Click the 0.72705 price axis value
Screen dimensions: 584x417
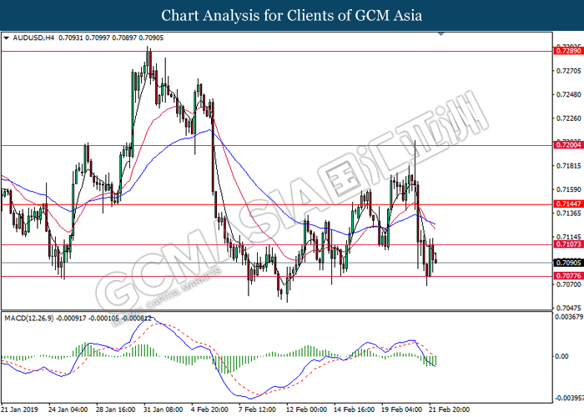coord(568,71)
